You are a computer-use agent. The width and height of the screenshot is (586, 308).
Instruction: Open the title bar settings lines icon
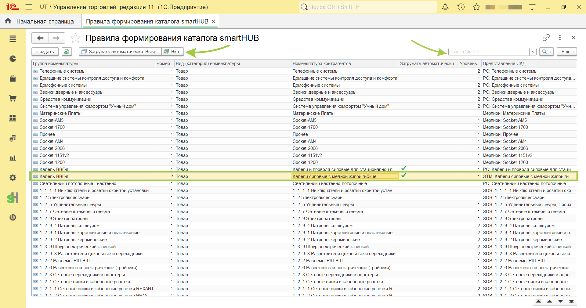(532, 7)
